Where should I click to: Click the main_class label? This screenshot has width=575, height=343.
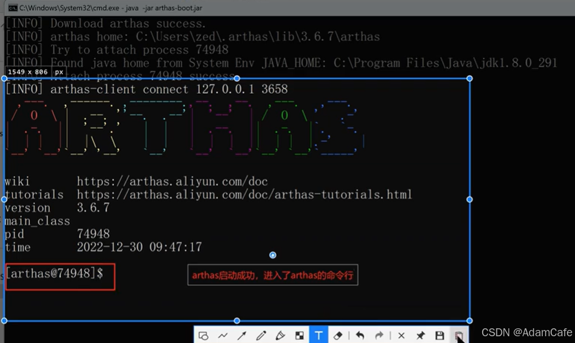[37, 221]
